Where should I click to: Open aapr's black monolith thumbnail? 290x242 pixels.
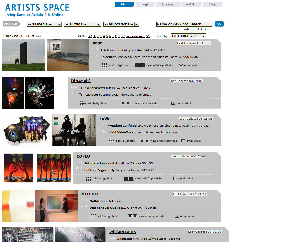pos(24,55)
